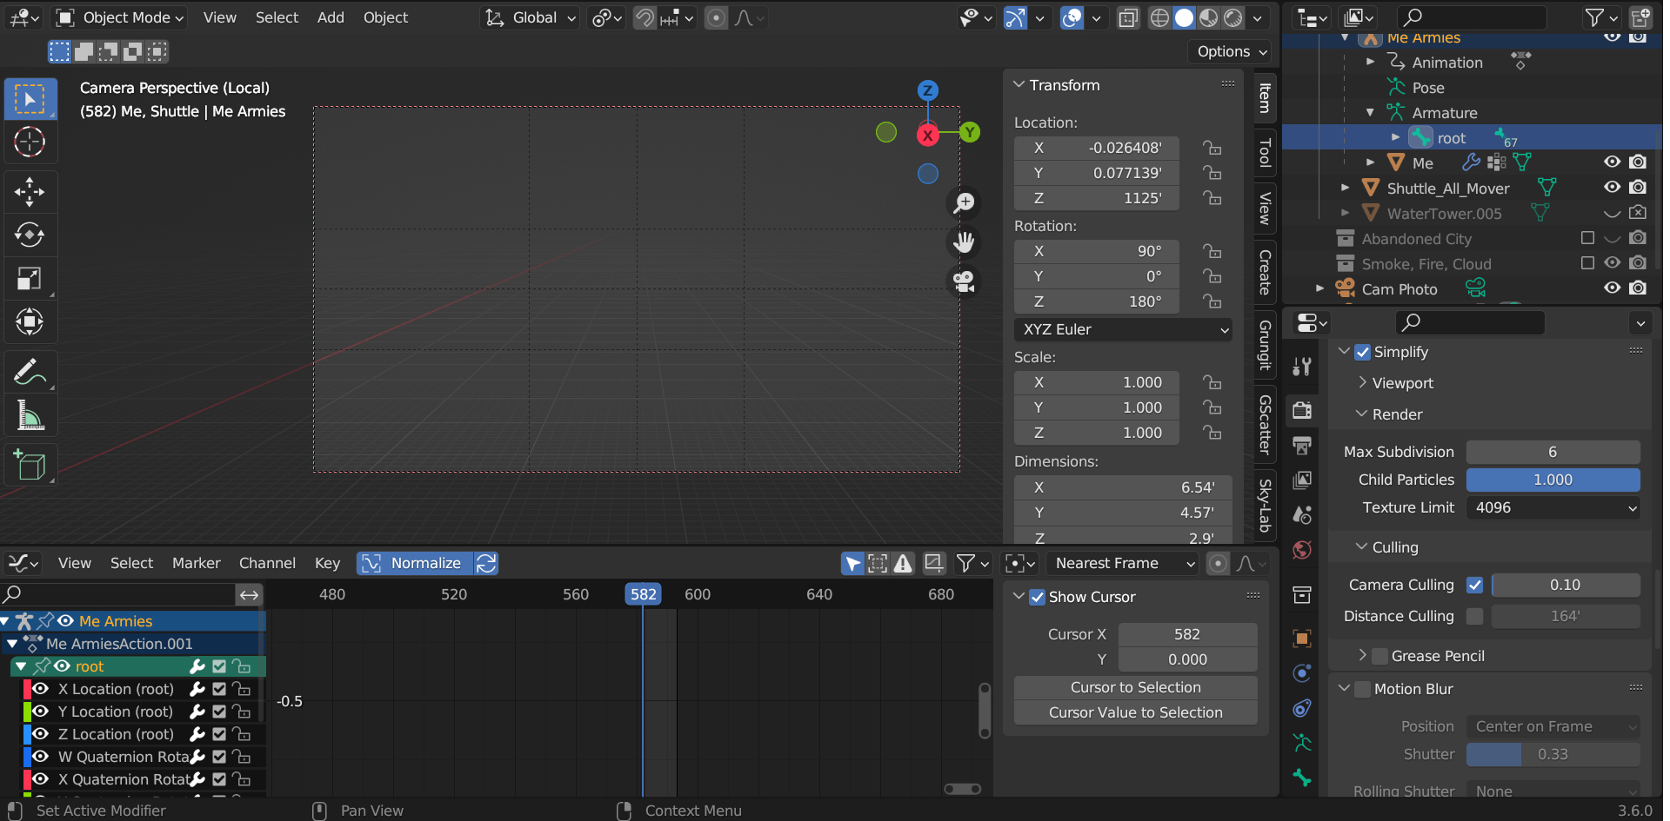
Task: Open the graph editor Key menu
Action: point(327,563)
